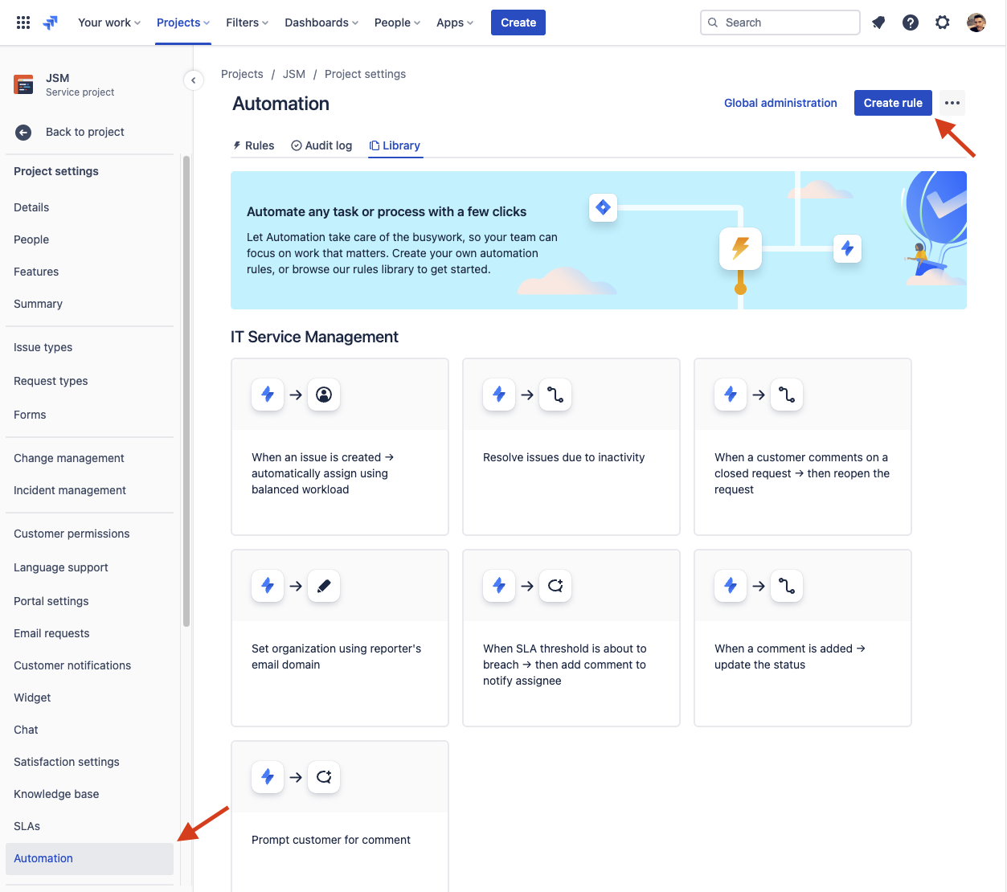Open SLAs in the settings sidebar
Viewport: 1007px width, 892px height.
click(27, 826)
